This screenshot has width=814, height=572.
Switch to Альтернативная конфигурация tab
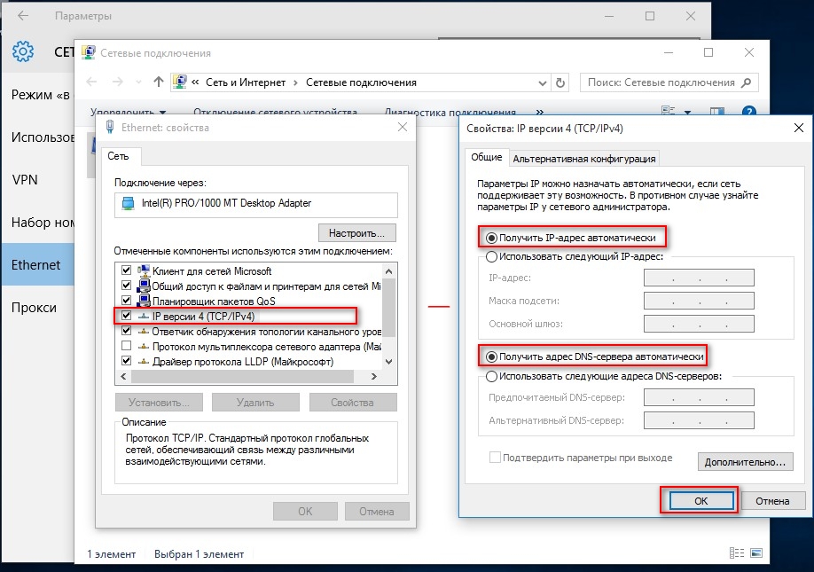pos(584,159)
